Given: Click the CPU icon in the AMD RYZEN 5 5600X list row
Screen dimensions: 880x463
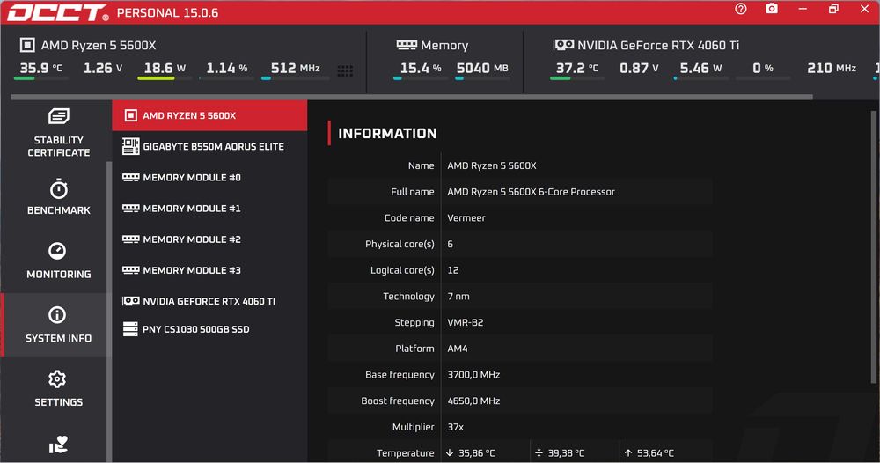Looking at the screenshot, I should click(131, 115).
